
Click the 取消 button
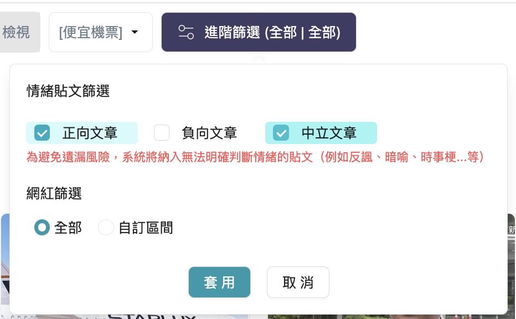click(298, 282)
